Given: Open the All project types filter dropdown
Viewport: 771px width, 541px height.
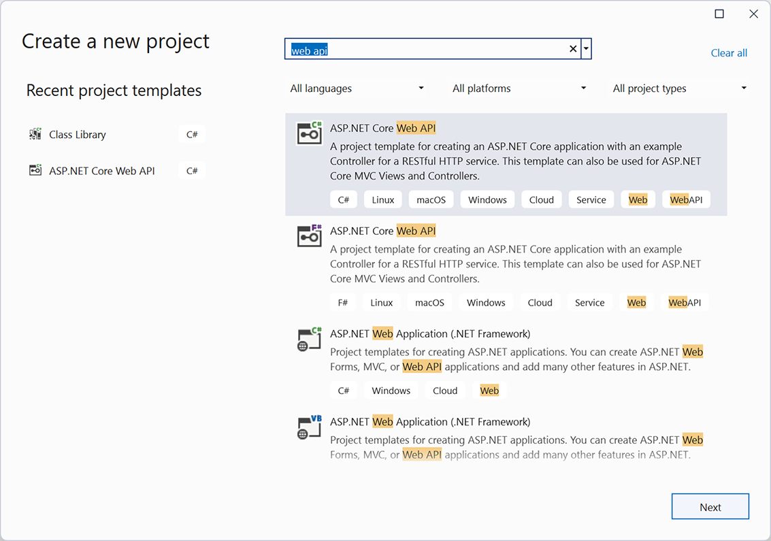Looking at the screenshot, I should [680, 88].
